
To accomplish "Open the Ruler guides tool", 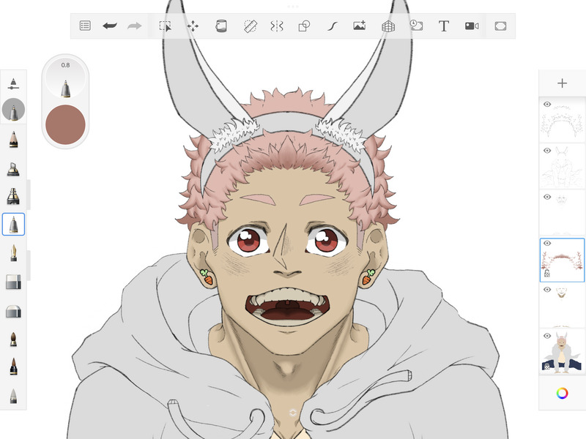I will [x=250, y=26].
